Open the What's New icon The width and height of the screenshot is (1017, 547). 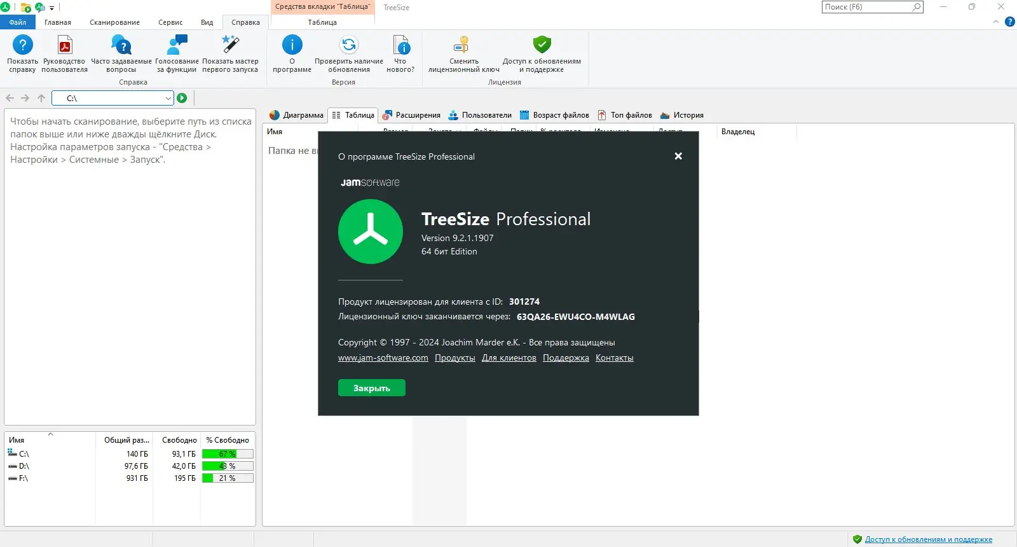[401, 45]
